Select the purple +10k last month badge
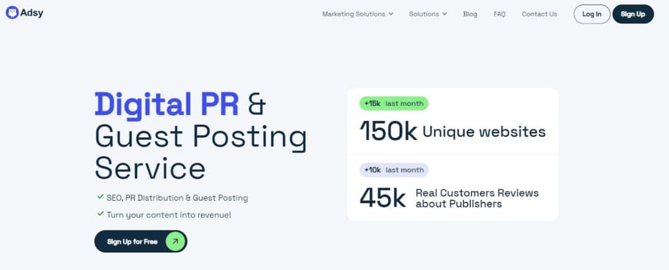The width and height of the screenshot is (669, 270). [x=393, y=170]
